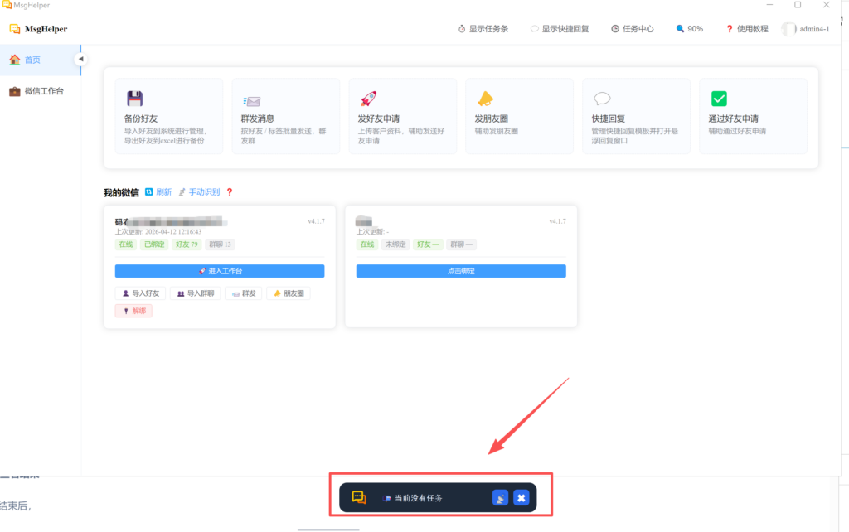The height and width of the screenshot is (532, 849).
Task: Click the blue 进入工作台 button
Action: (x=220, y=271)
